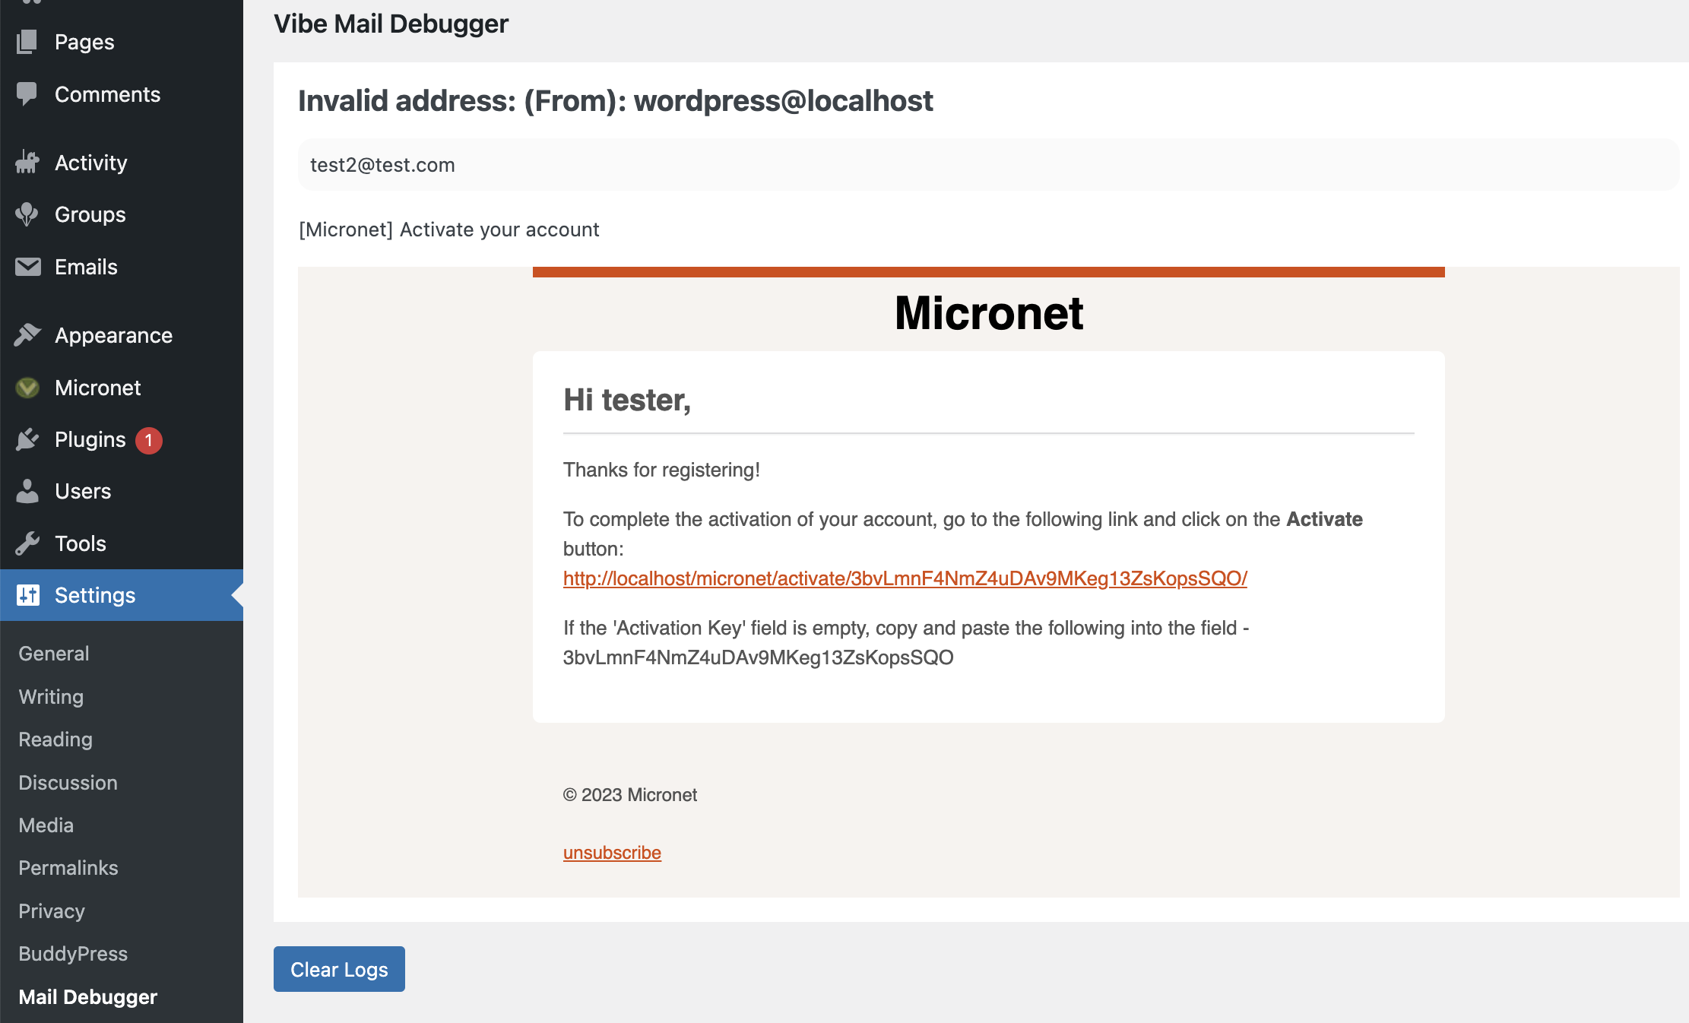Open Comments via its speech-bubble icon
The image size is (1689, 1023).
pyautogui.click(x=27, y=93)
